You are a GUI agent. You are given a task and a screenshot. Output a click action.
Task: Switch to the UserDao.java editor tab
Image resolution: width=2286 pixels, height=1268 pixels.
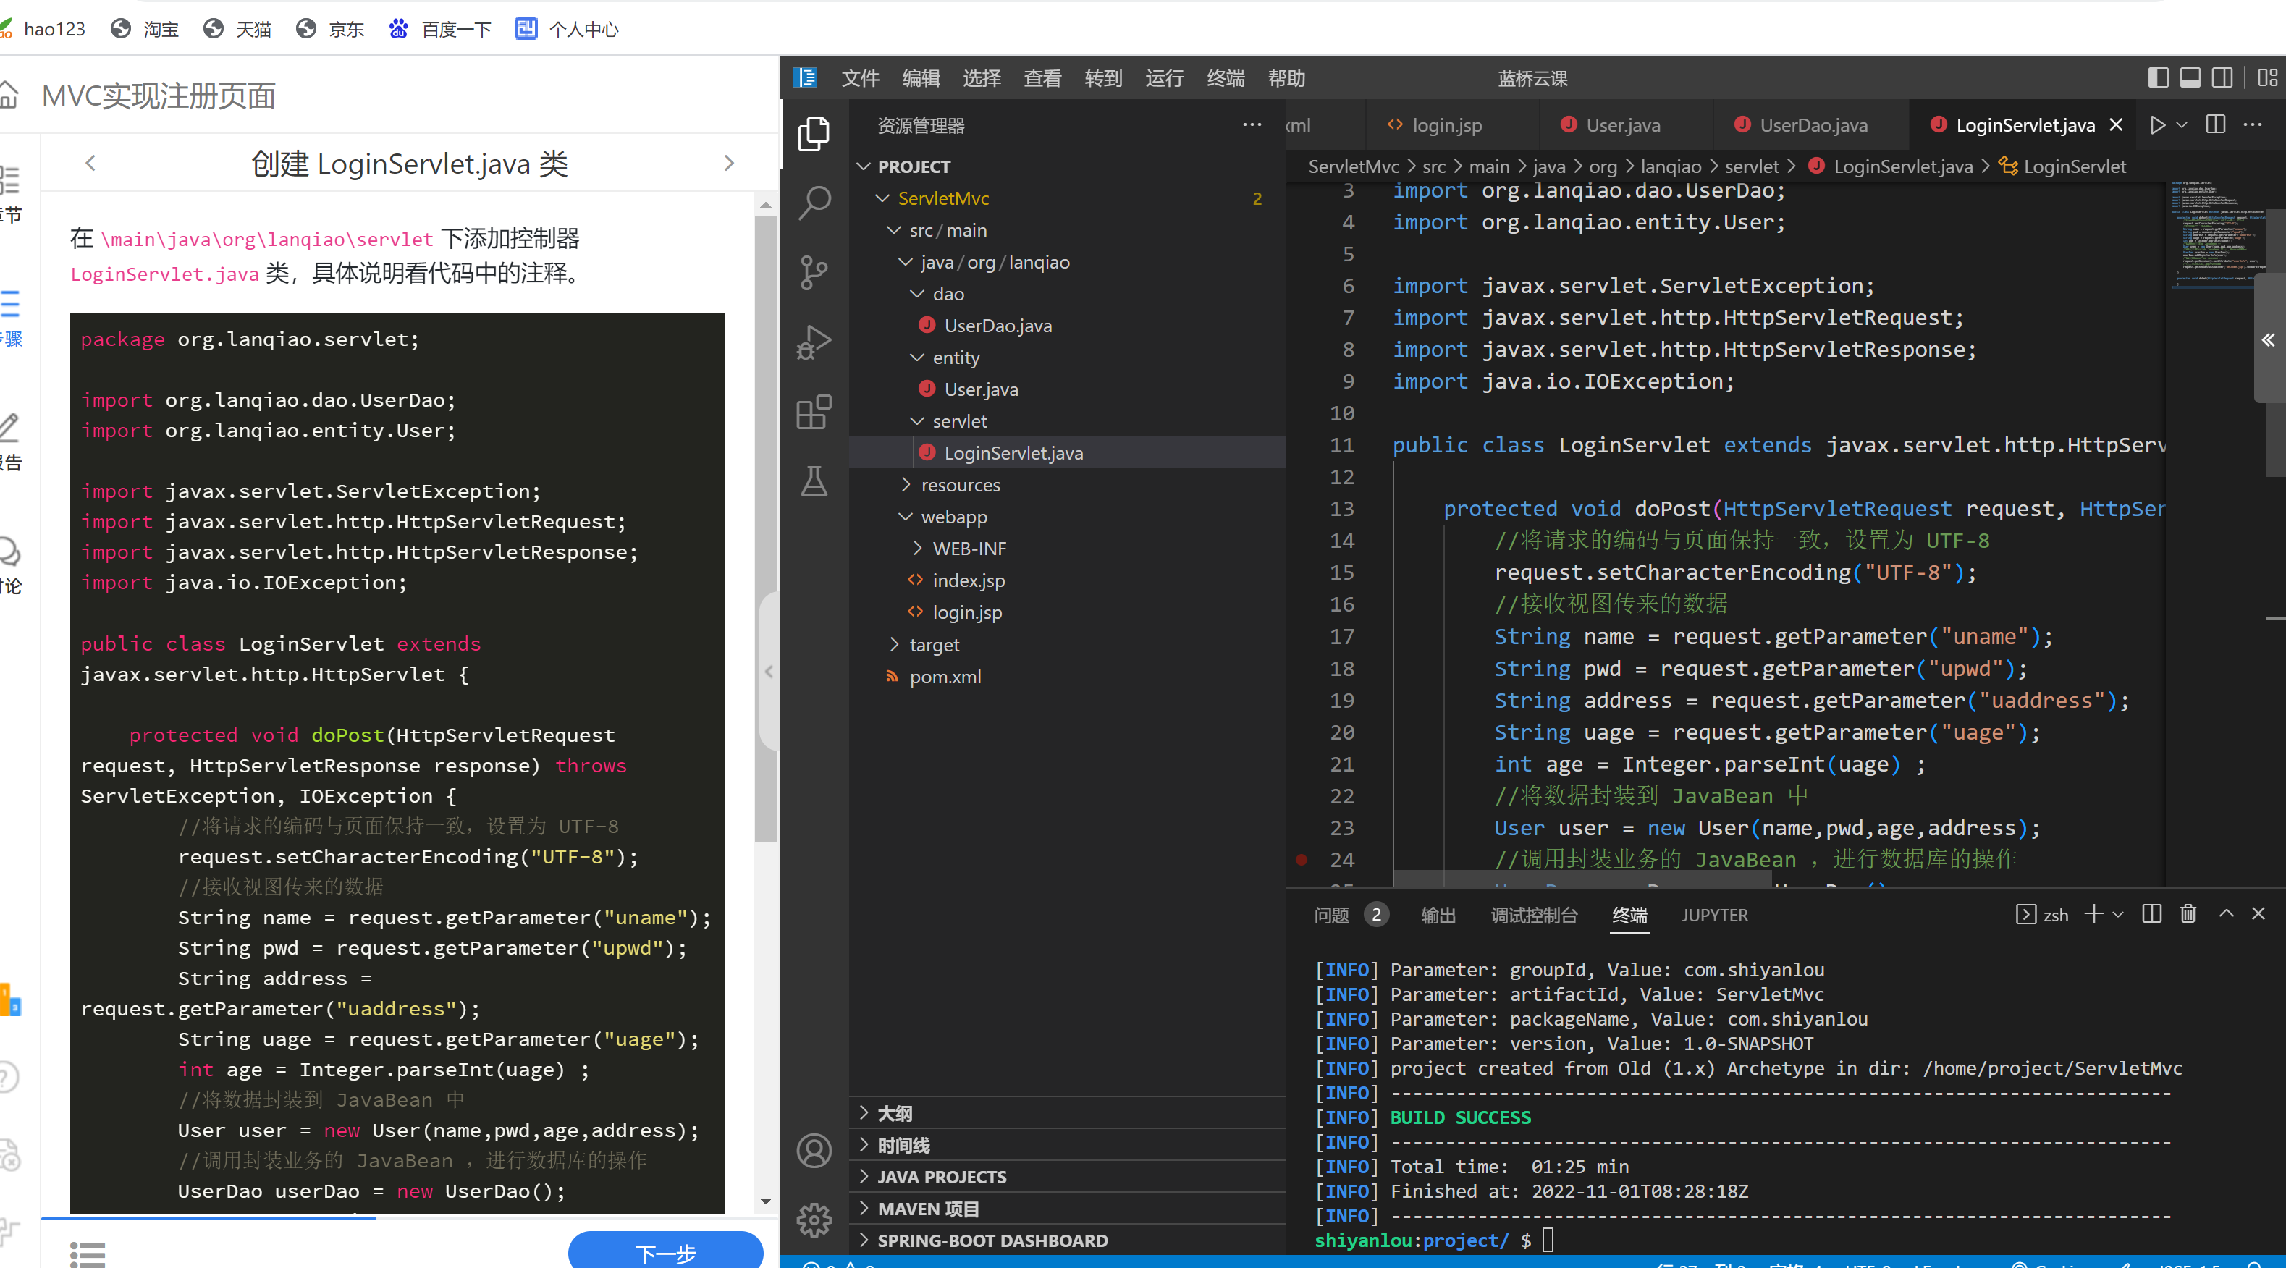tap(1812, 125)
